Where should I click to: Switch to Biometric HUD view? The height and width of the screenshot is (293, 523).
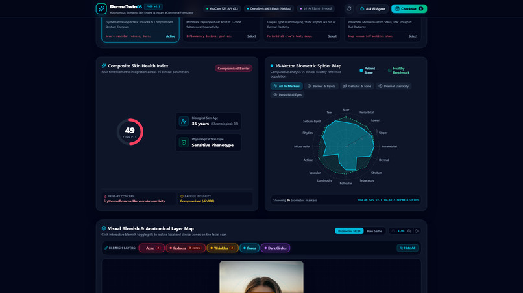pyautogui.click(x=349, y=231)
